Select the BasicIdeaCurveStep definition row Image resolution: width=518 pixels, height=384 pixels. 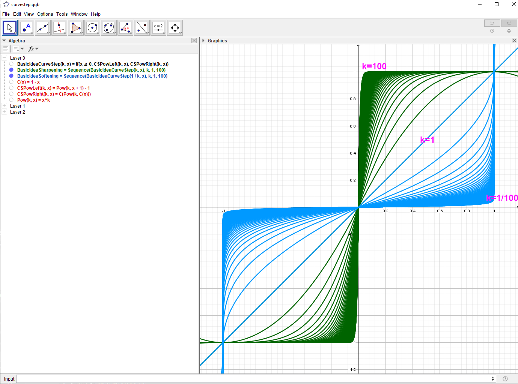pos(93,64)
